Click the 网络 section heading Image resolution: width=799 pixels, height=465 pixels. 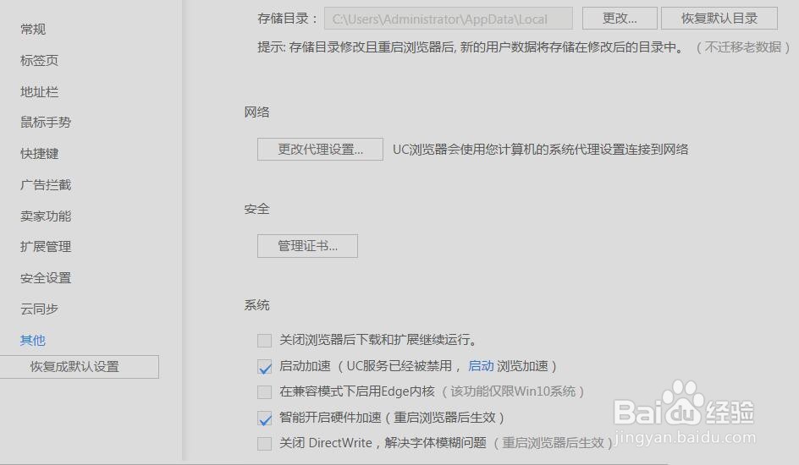[x=256, y=112]
